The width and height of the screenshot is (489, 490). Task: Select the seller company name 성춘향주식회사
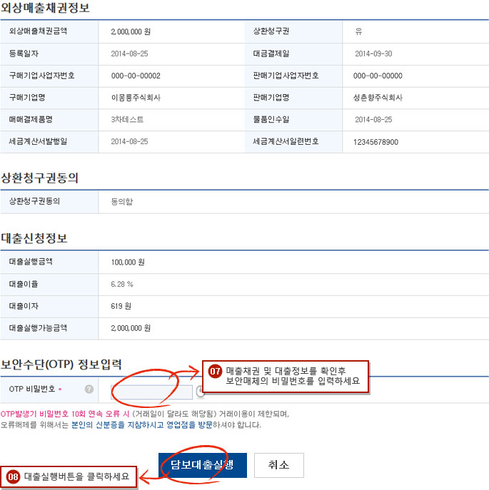tap(378, 98)
